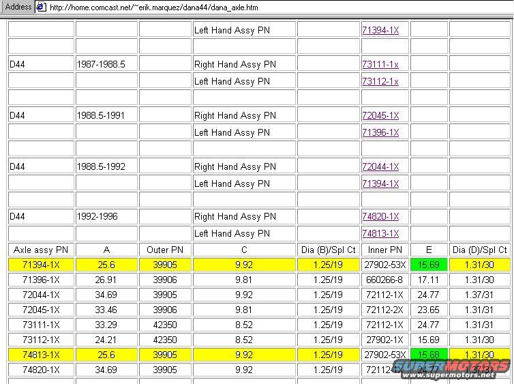Click the 'Axle assy PN' column header
This screenshot has height=384, width=514.
coord(41,250)
